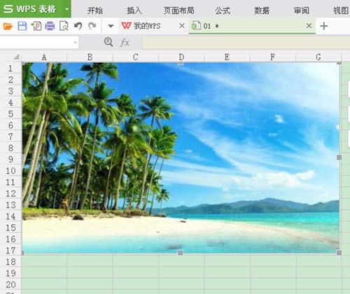Redo the last action
This screenshot has width=350, height=294.
(92, 26)
